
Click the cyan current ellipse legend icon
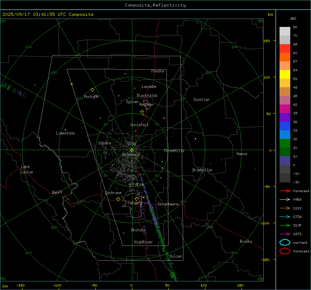click(285, 242)
